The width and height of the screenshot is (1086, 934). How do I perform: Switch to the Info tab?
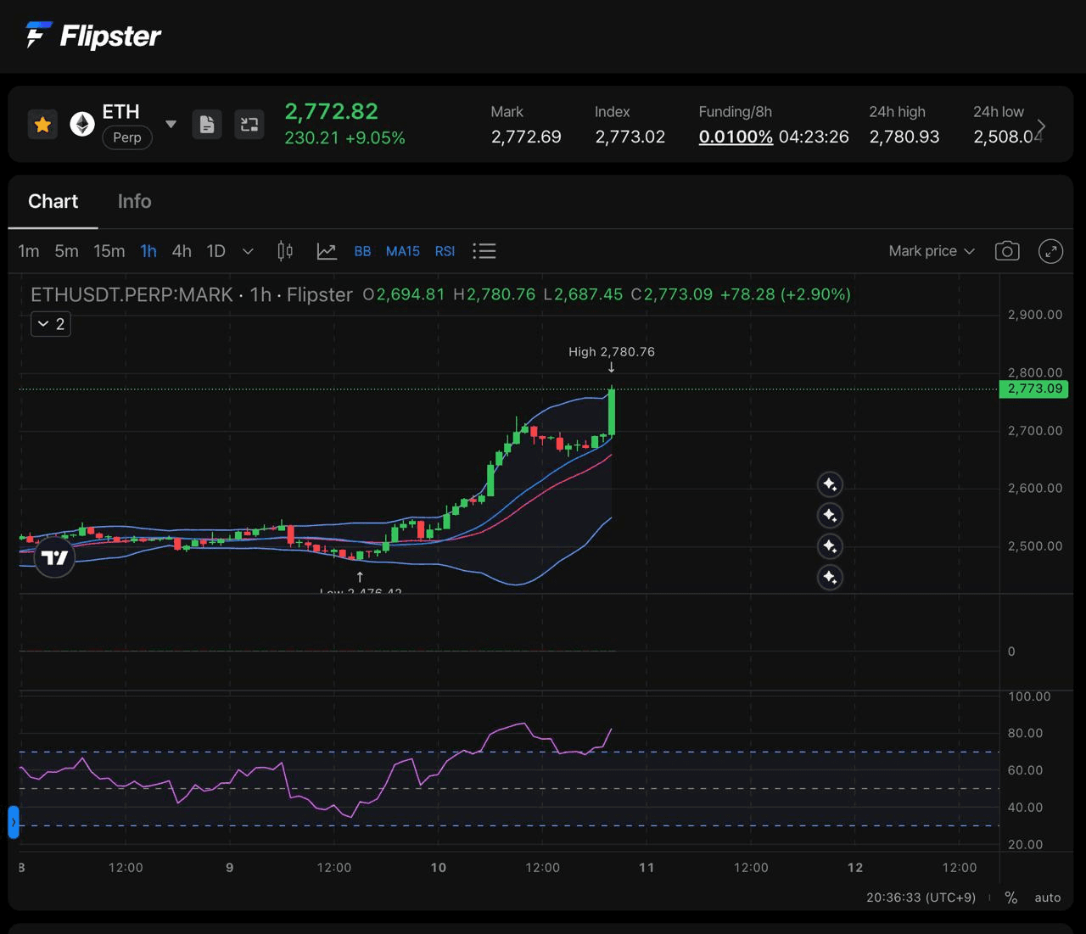134,201
